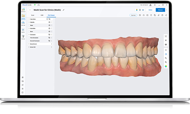This screenshot has width=190, height=114.
Task: Switch to the CAD tab
Action: click(x=42, y=15)
